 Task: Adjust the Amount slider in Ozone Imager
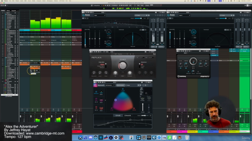click(x=138, y=18)
